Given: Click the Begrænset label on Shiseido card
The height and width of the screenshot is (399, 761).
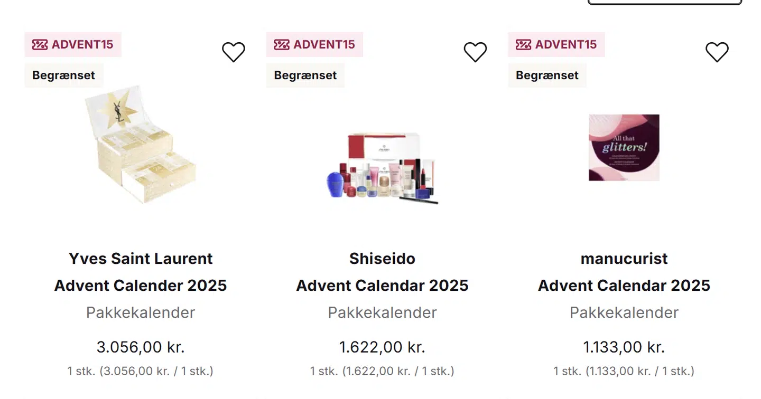Looking at the screenshot, I should 305,75.
